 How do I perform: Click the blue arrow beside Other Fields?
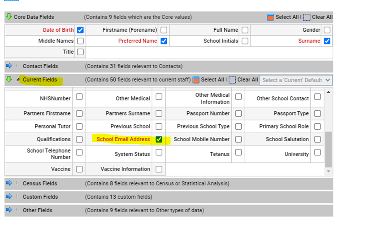9,210
